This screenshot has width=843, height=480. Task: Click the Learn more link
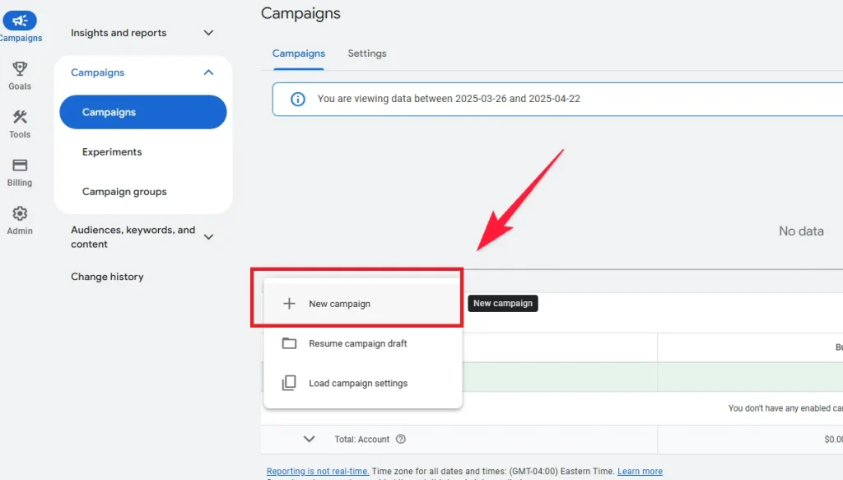[x=640, y=470]
